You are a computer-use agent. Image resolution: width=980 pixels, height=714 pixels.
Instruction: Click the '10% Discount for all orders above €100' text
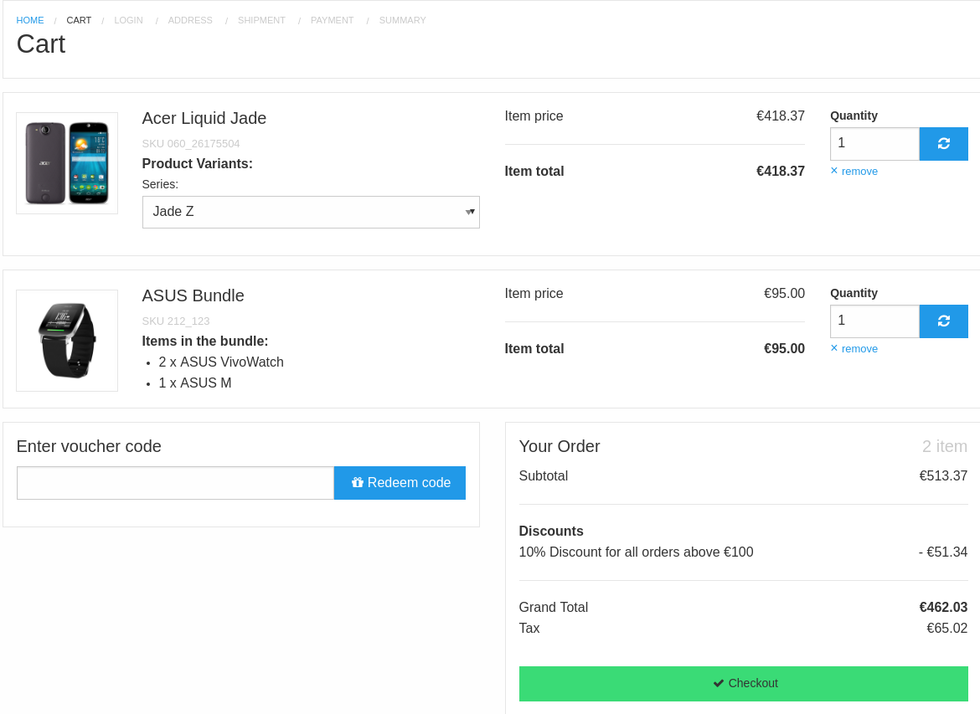tap(636, 552)
